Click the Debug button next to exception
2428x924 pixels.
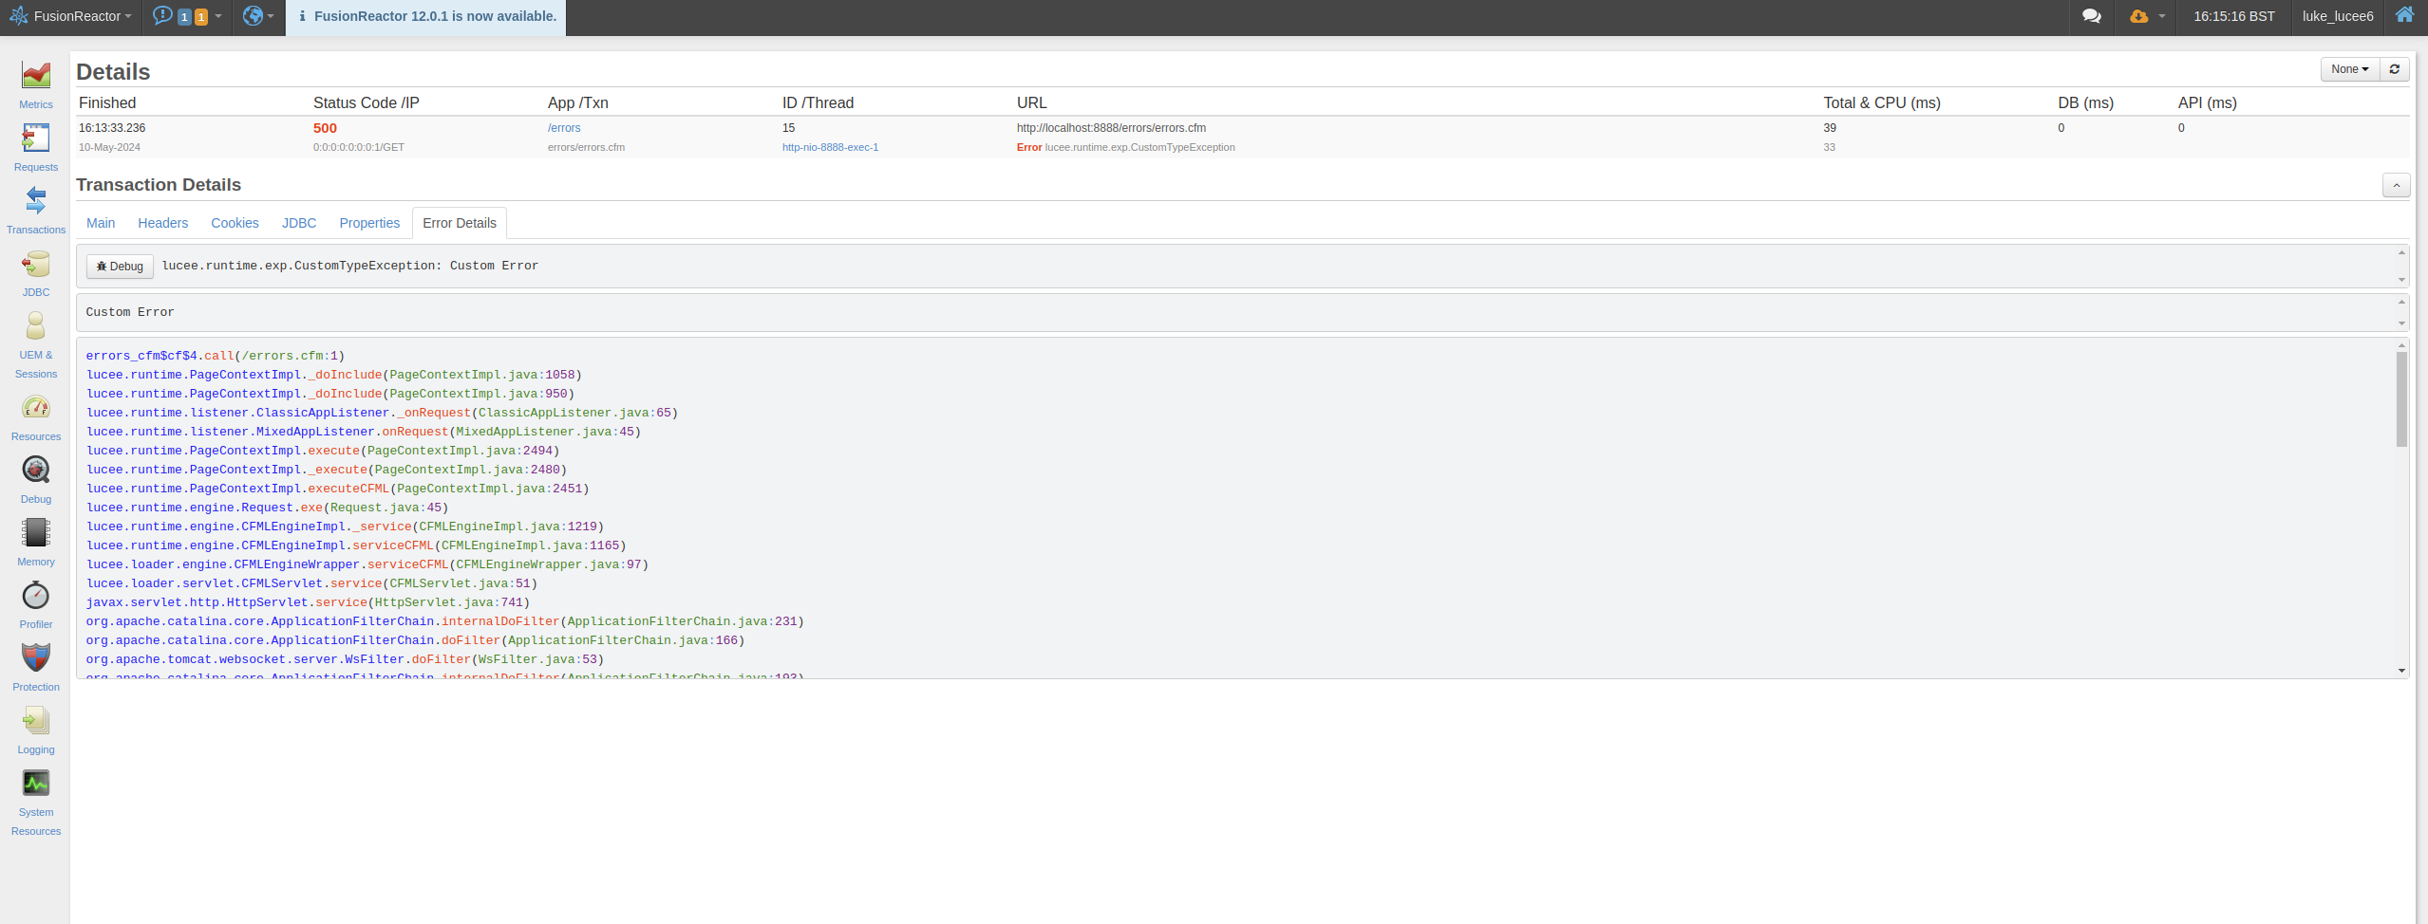click(120, 267)
